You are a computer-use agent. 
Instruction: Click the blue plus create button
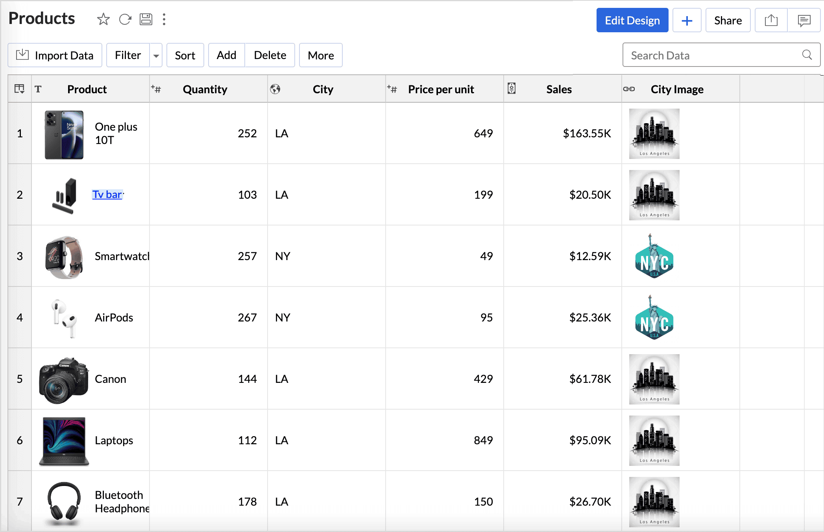pos(687,20)
